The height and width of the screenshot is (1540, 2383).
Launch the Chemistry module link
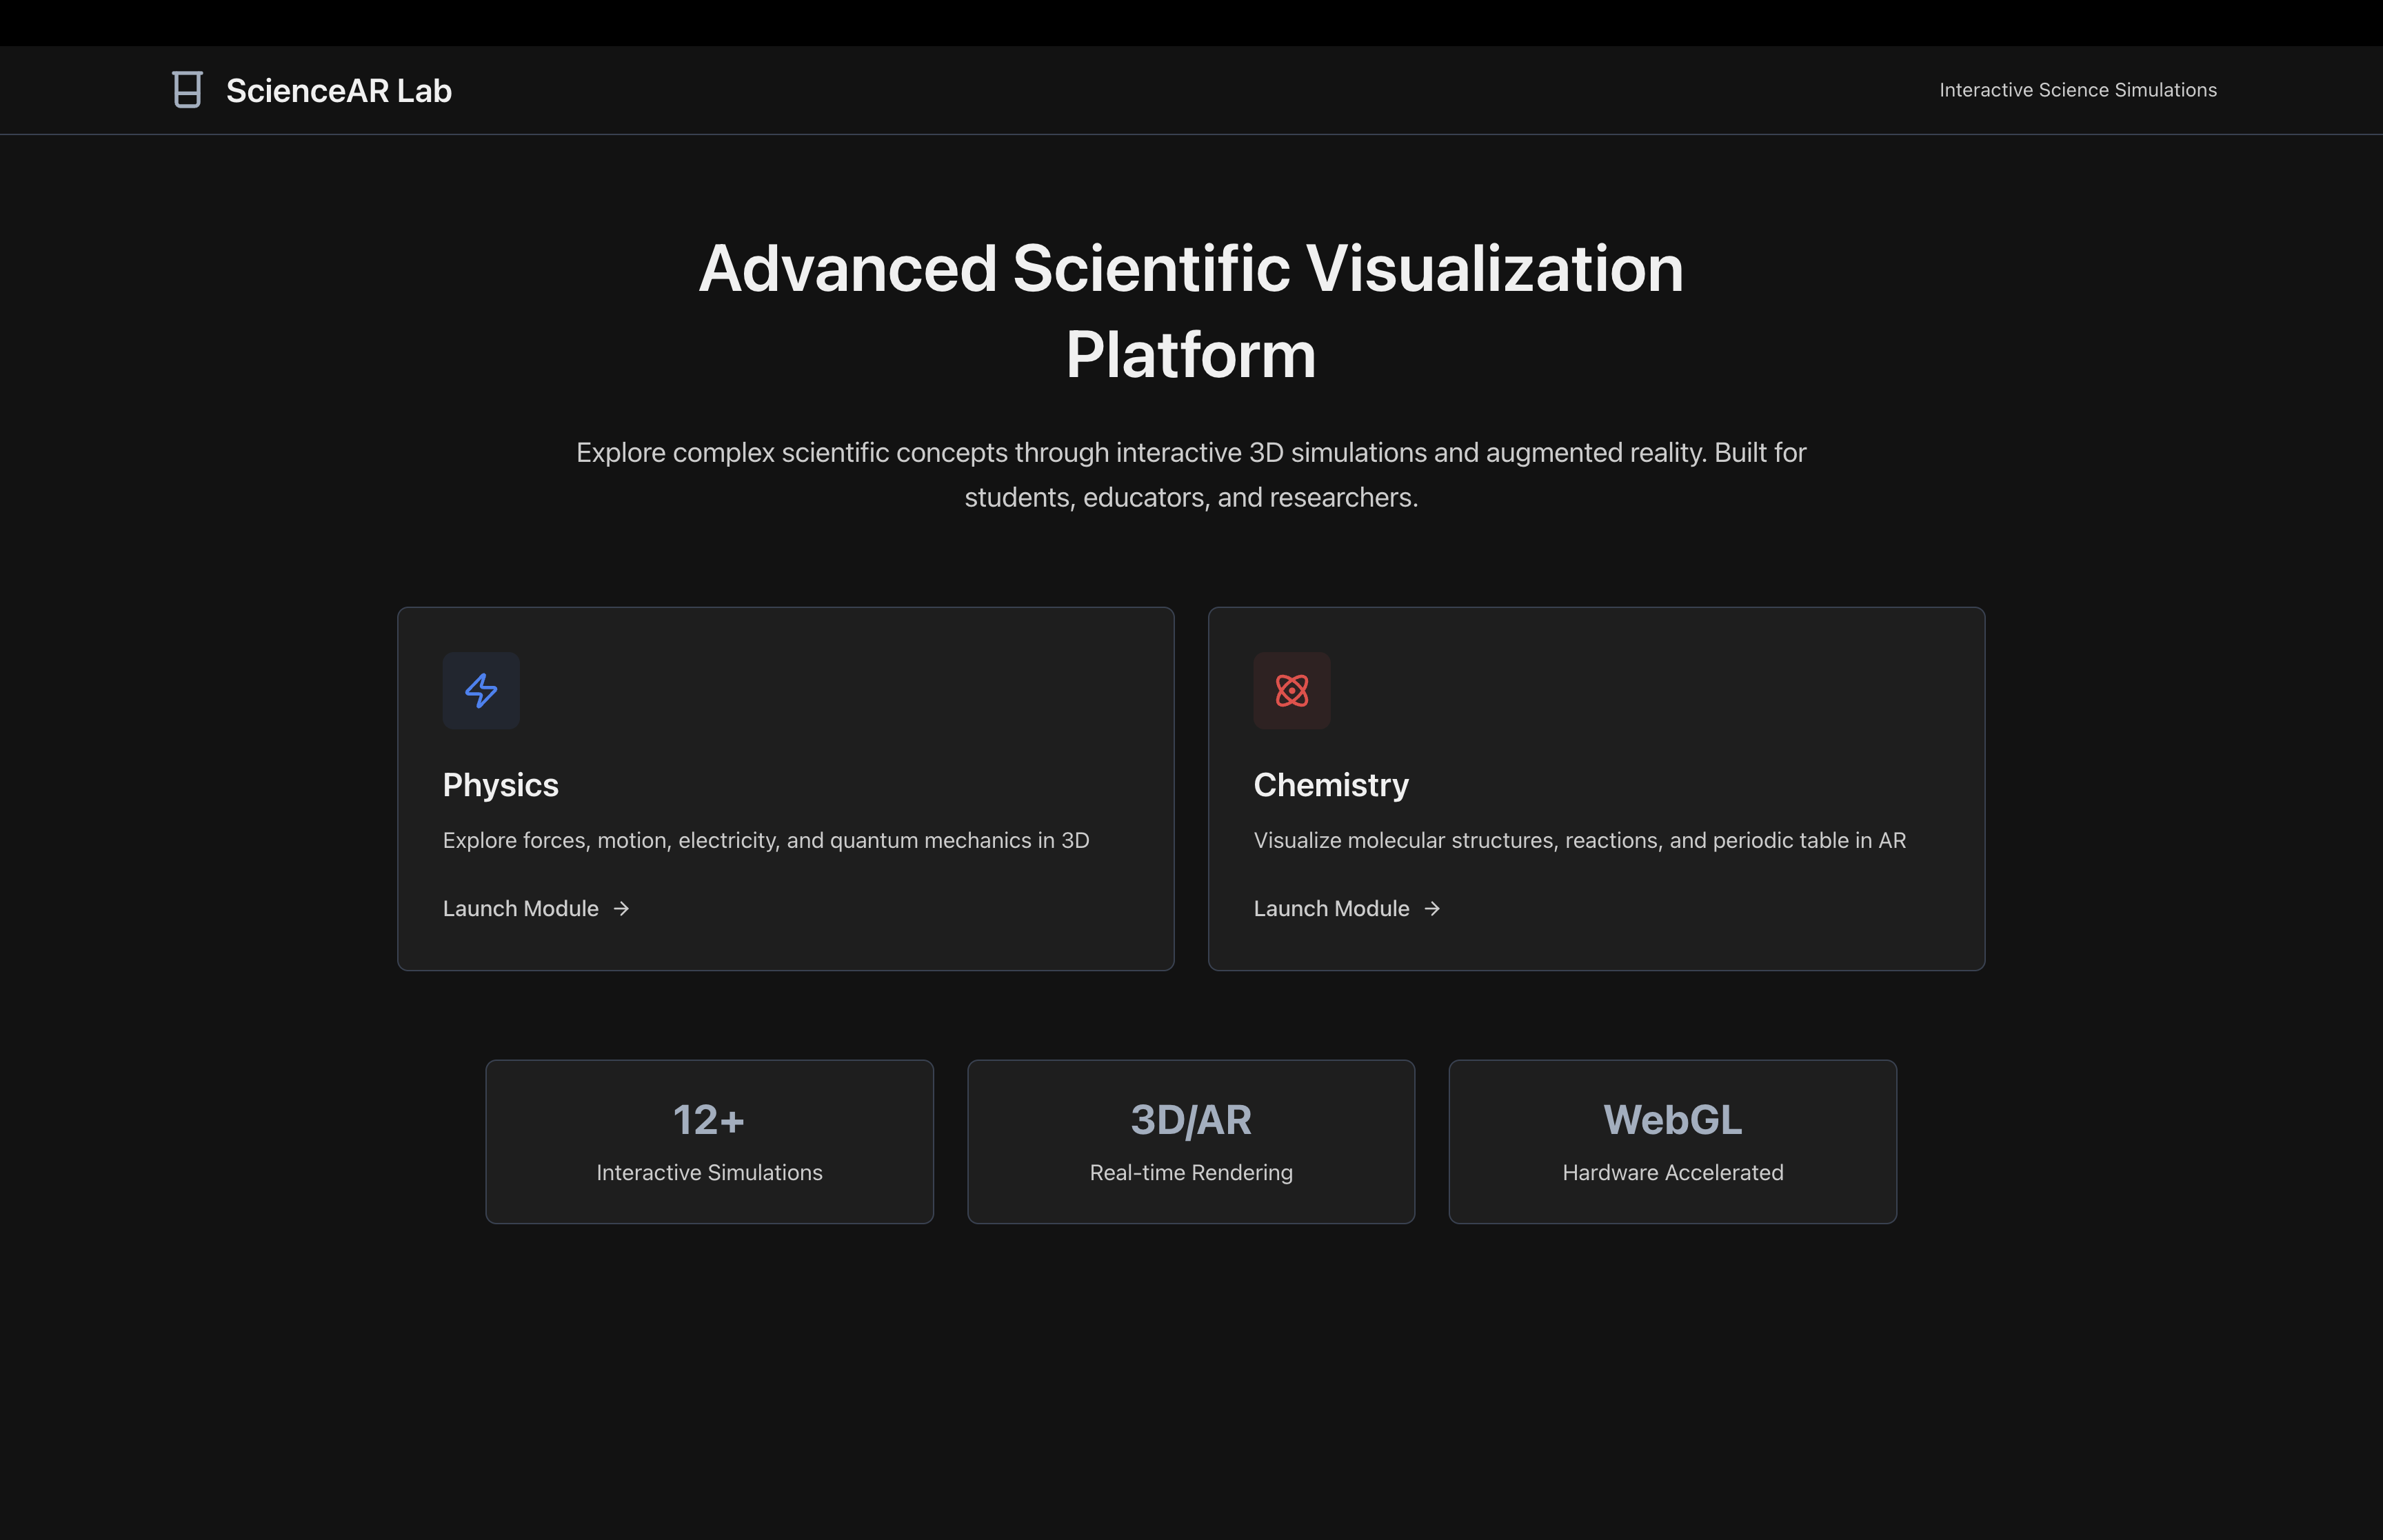tap(1331, 908)
